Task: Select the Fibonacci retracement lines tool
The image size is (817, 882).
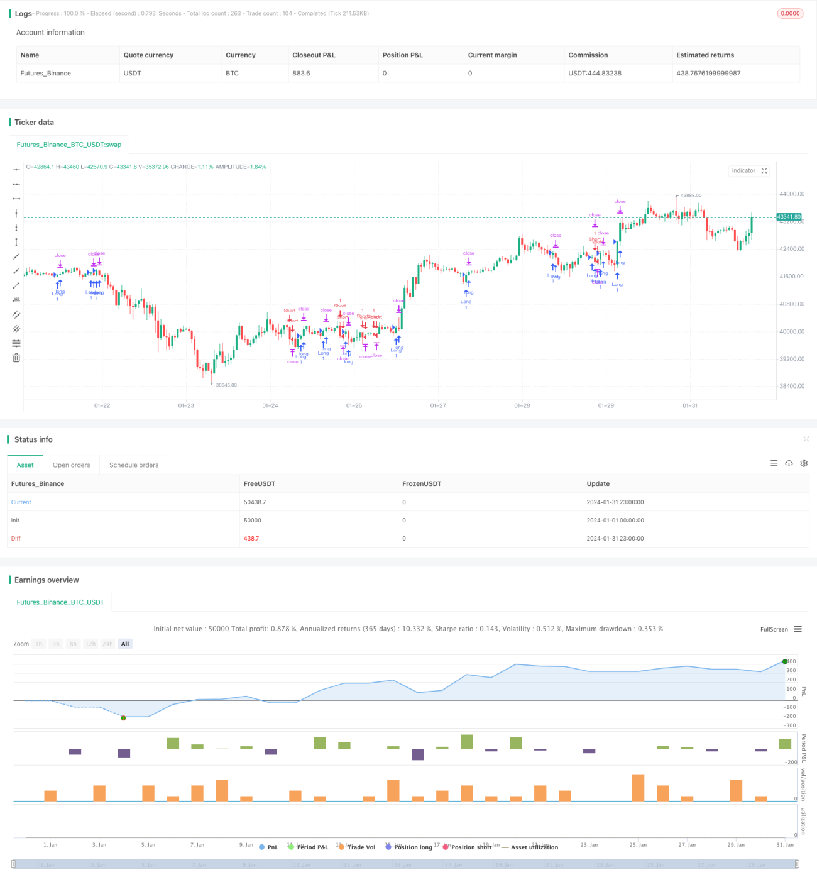Action: [16, 343]
